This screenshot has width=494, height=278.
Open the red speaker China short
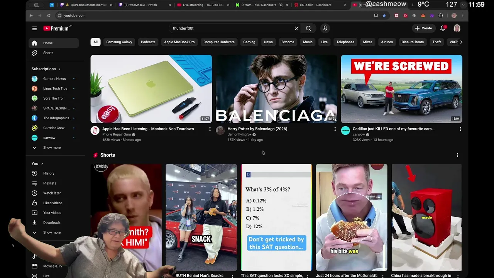tap(426, 217)
